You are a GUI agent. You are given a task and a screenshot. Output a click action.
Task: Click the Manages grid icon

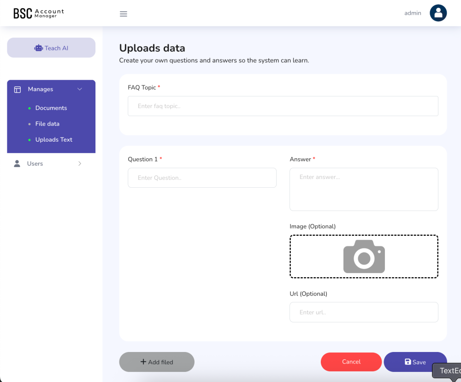point(18,90)
